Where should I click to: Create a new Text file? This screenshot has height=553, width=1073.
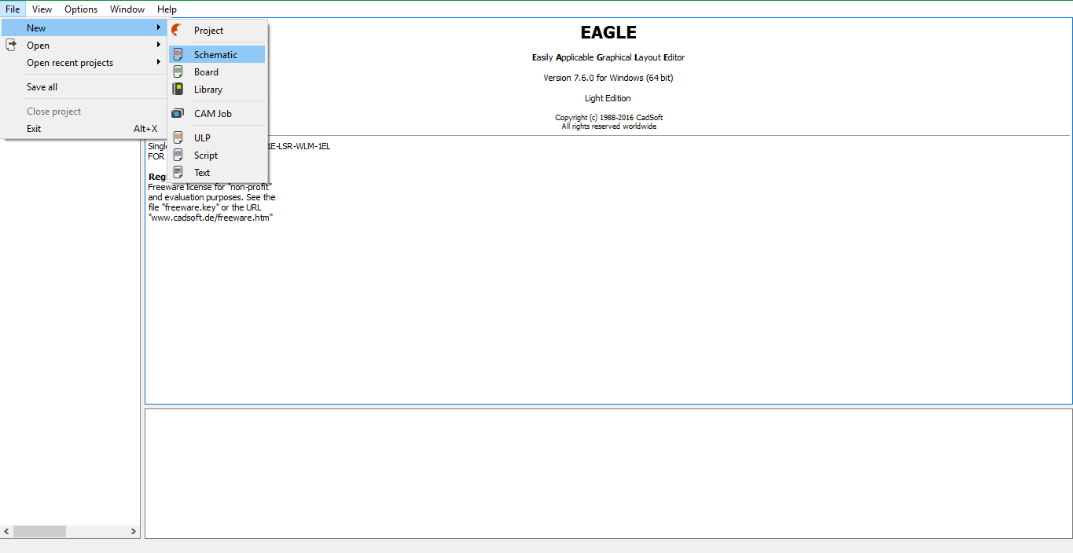pos(217,173)
